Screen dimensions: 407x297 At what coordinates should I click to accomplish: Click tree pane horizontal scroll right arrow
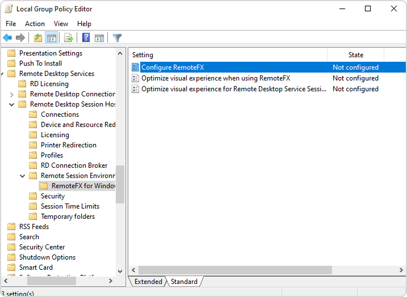pyautogui.click(x=111, y=281)
